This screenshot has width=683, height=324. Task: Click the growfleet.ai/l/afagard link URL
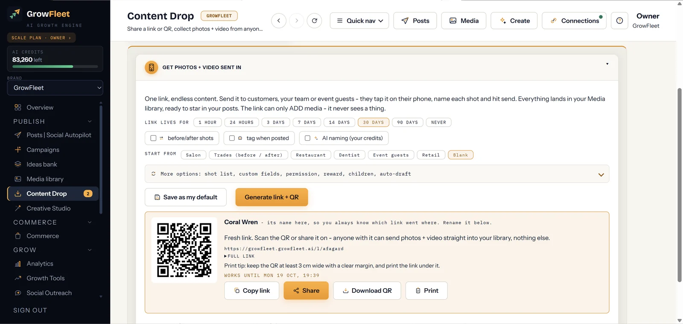tap(284, 249)
